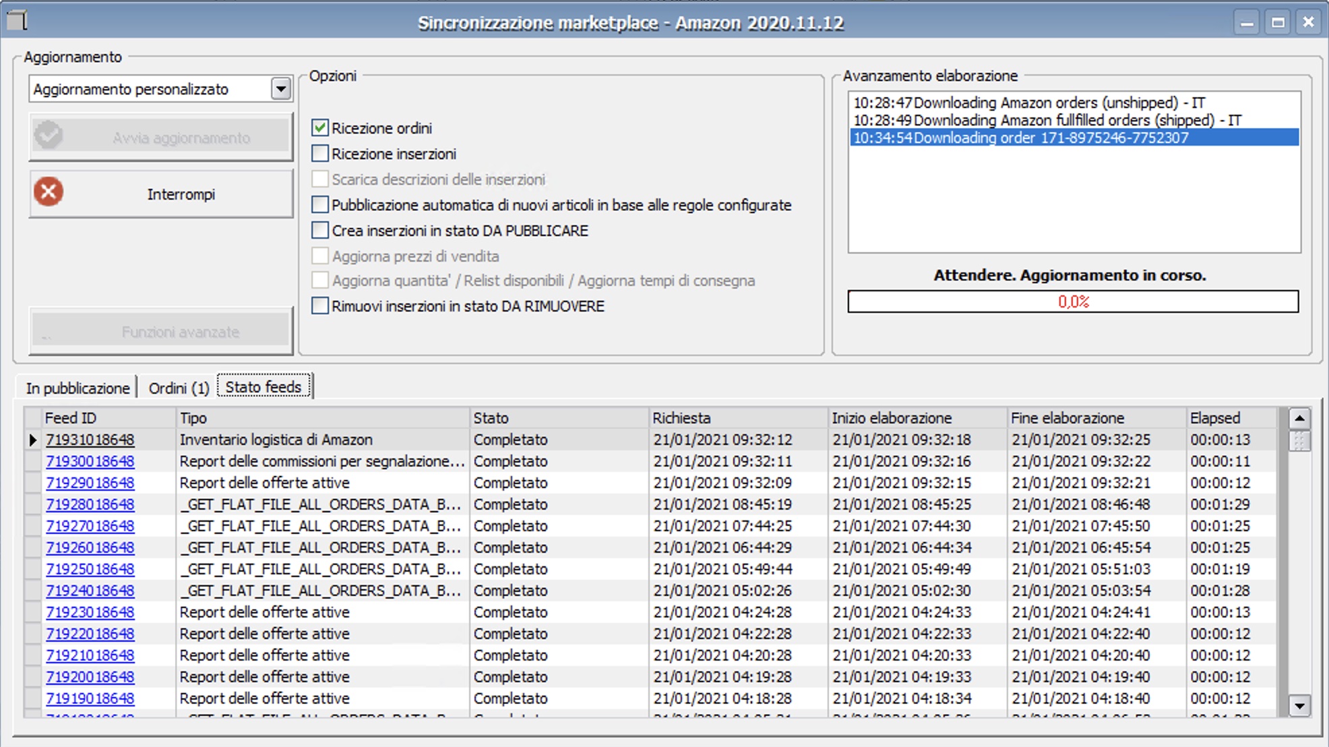This screenshot has height=747, width=1329.
Task: Open the Aggiornamento personalizzato dropdown
Action: (x=281, y=89)
